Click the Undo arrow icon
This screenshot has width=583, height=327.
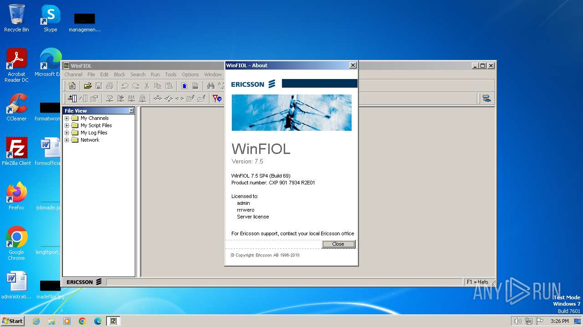(x=125, y=86)
